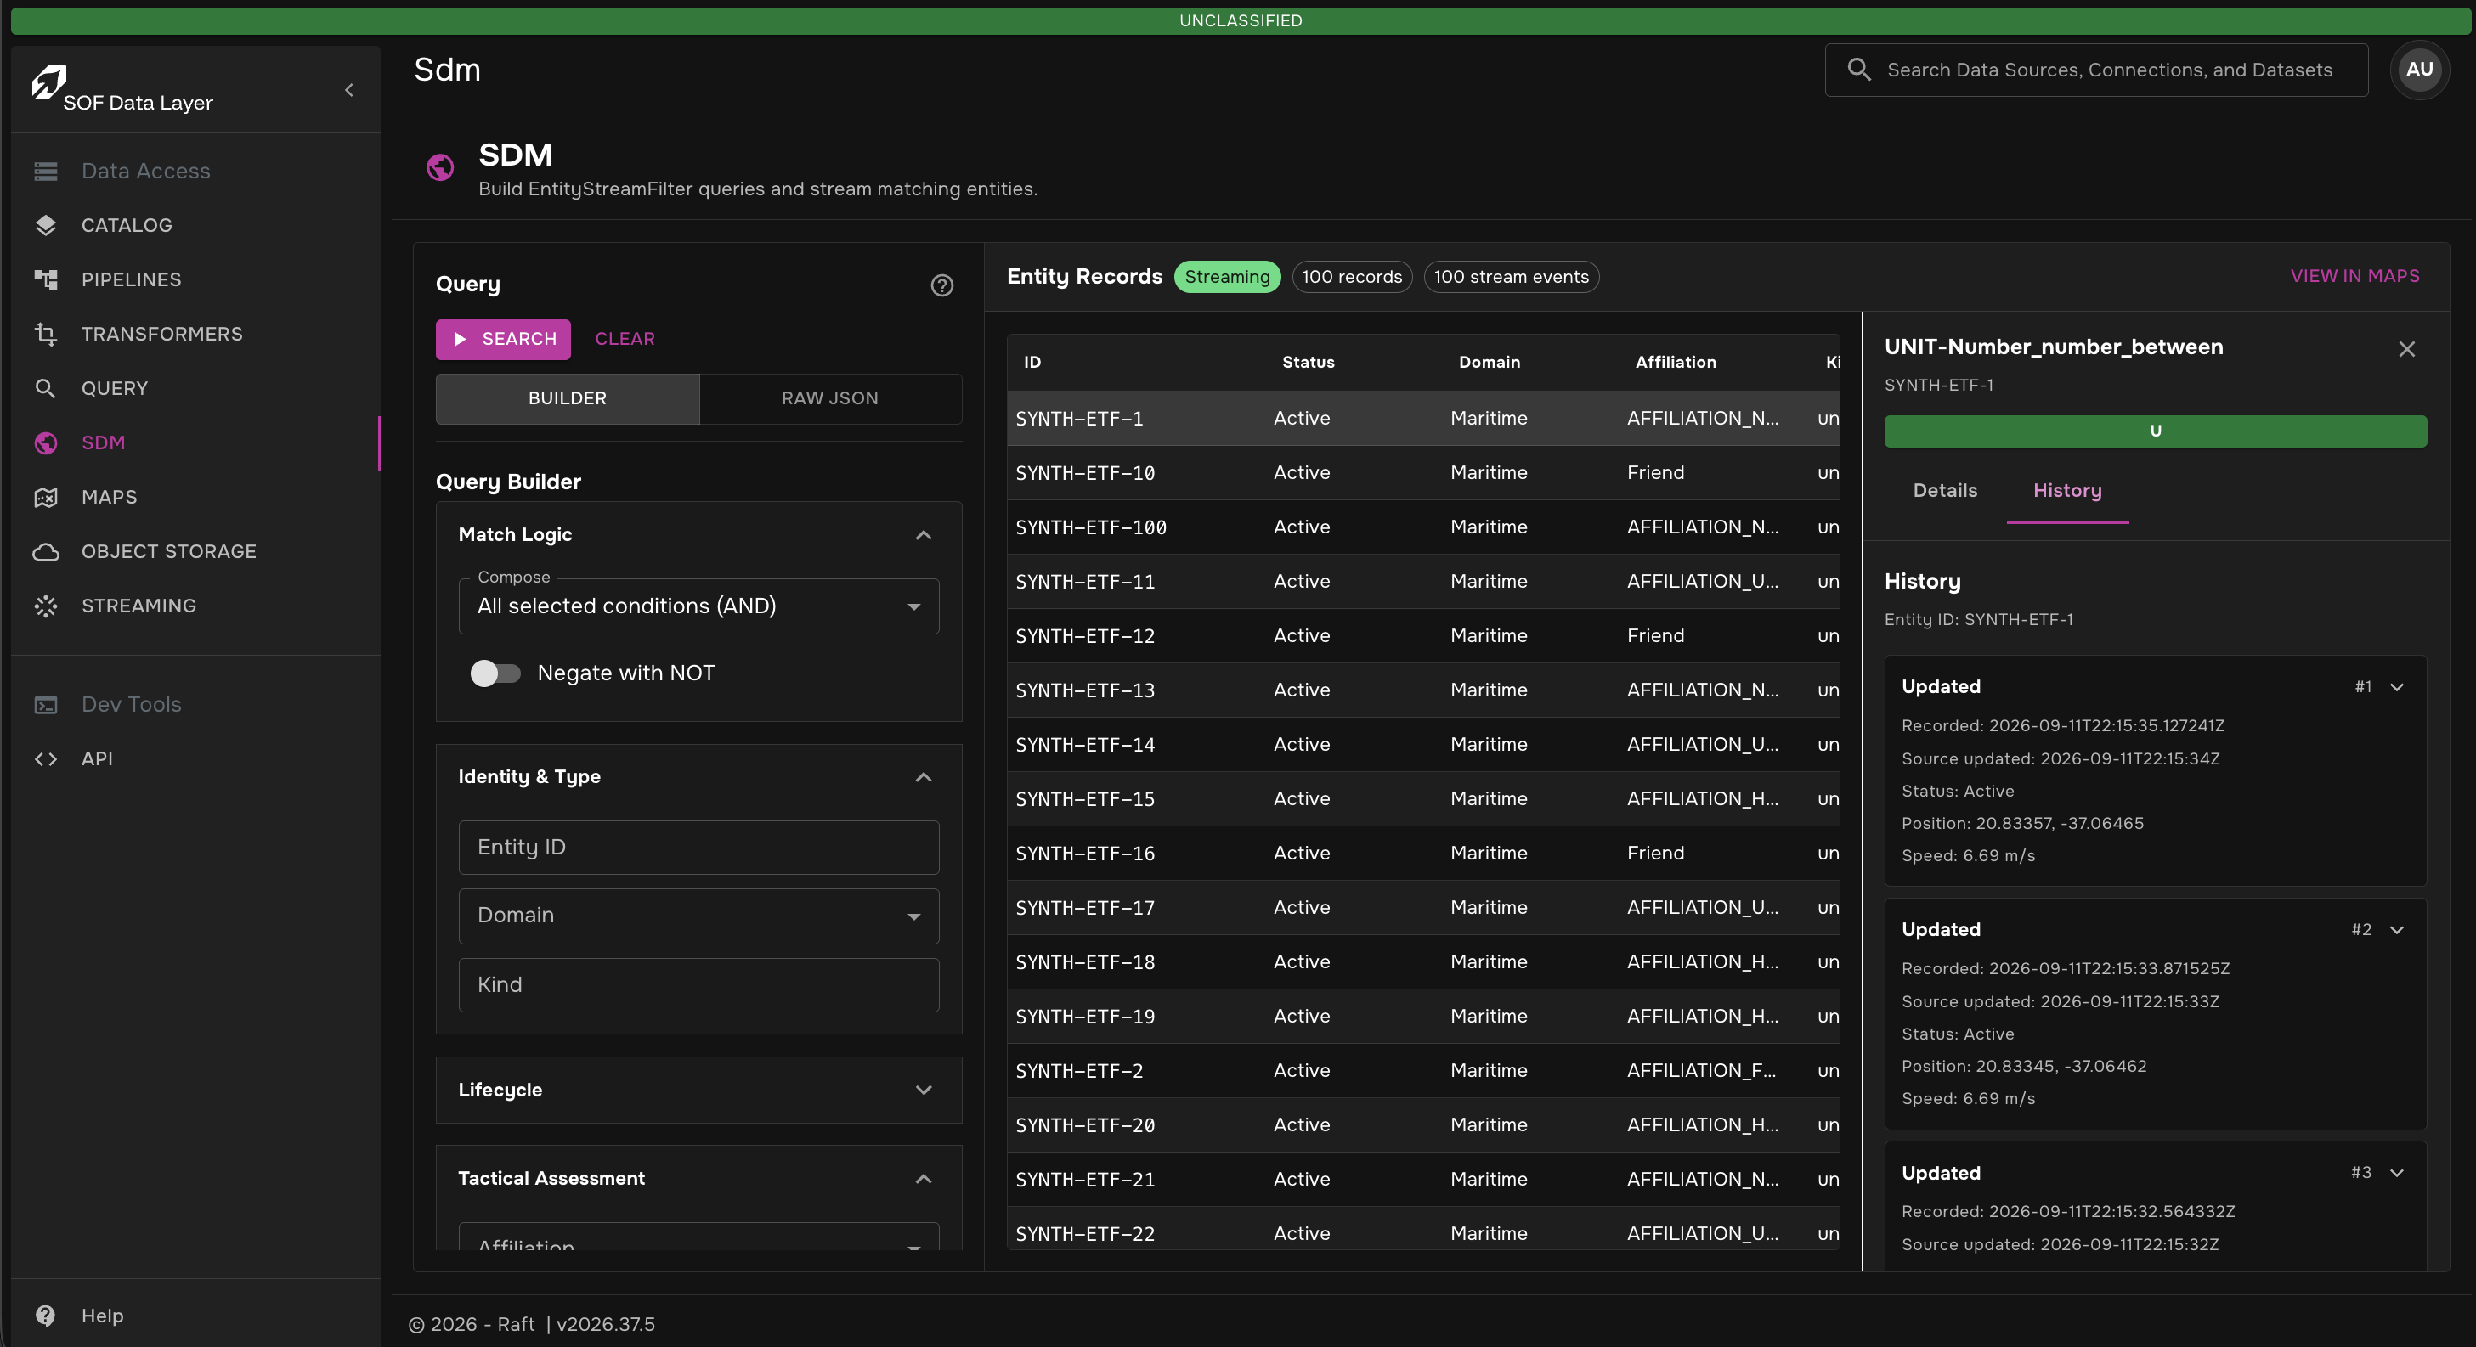Collapse the sidebar with the chevron icon
The image size is (2476, 1347).
click(349, 90)
